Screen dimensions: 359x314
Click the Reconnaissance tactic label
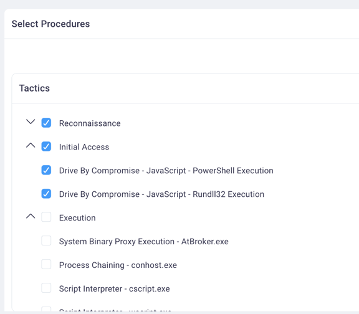90,123
